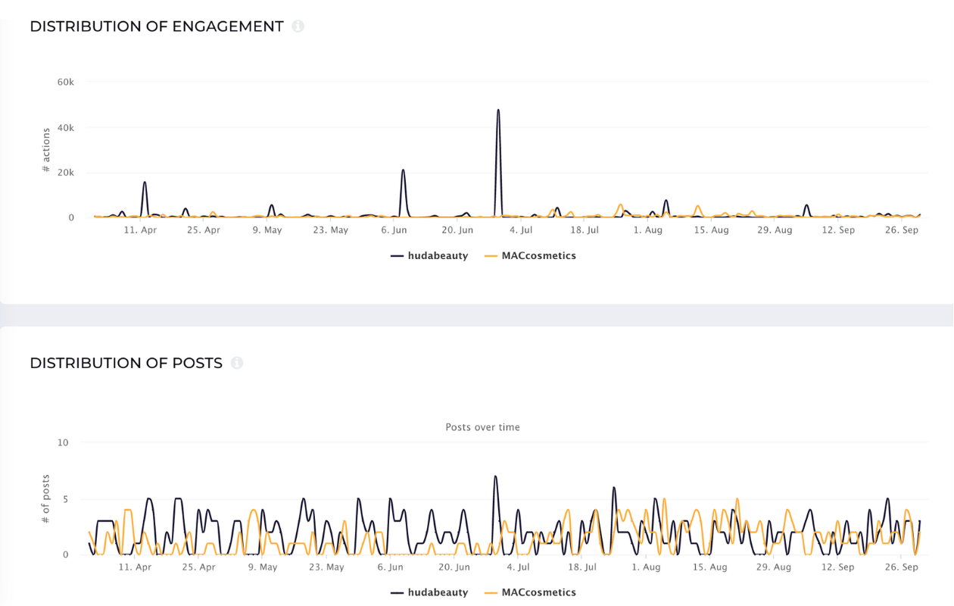Toggle hudabeauty series in engagement chart legend
954x606 pixels.
[429, 256]
